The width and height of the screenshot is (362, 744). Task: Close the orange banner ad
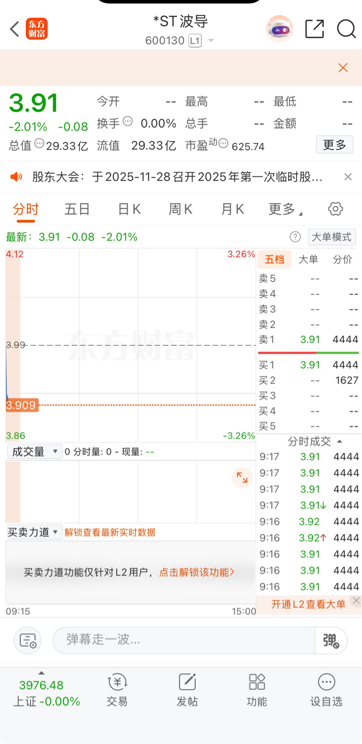pyautogui.click(x=343, y=67)
